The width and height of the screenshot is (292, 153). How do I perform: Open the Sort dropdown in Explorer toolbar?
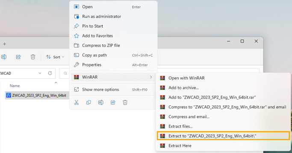(x=55, y=57)
